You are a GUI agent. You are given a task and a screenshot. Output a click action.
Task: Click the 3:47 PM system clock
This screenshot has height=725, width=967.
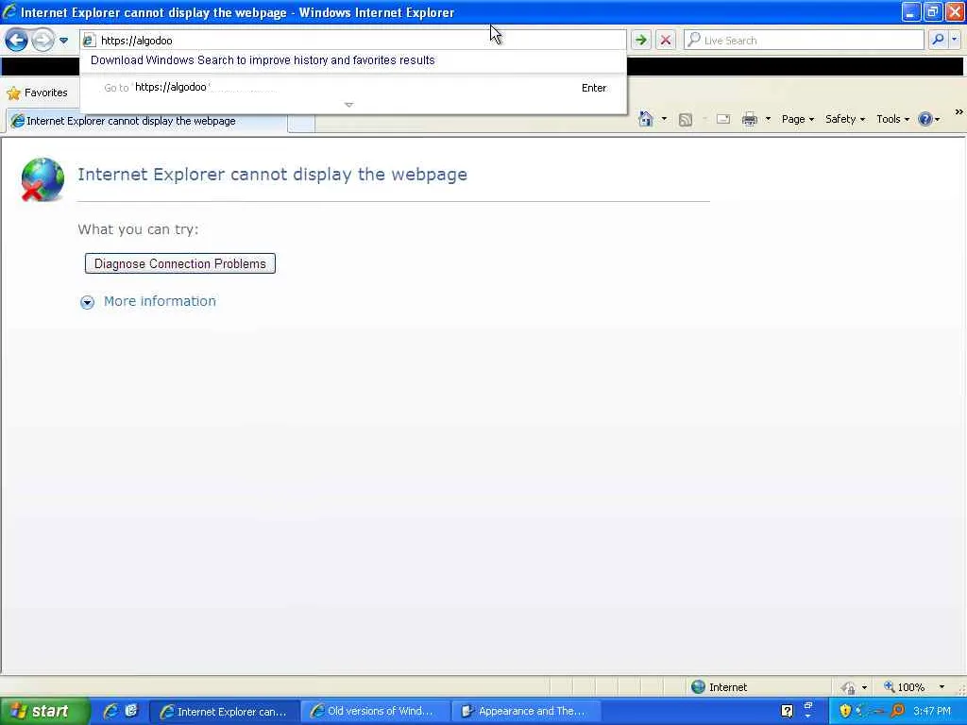coord(932,712)
